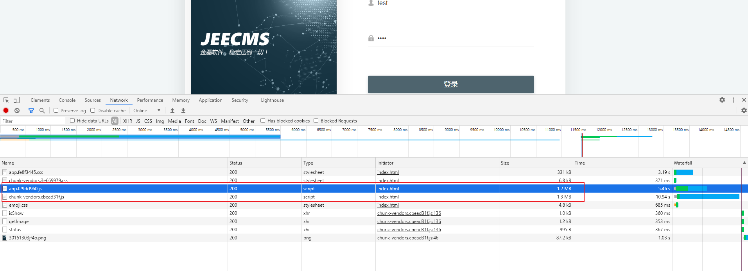Image resolution: width=748 pixels, height=271 pixels.
Task: Open chunk-vendors.cbead31f.js:136 initiator of status
Action: pyautogui.click(x=409, y=230)
